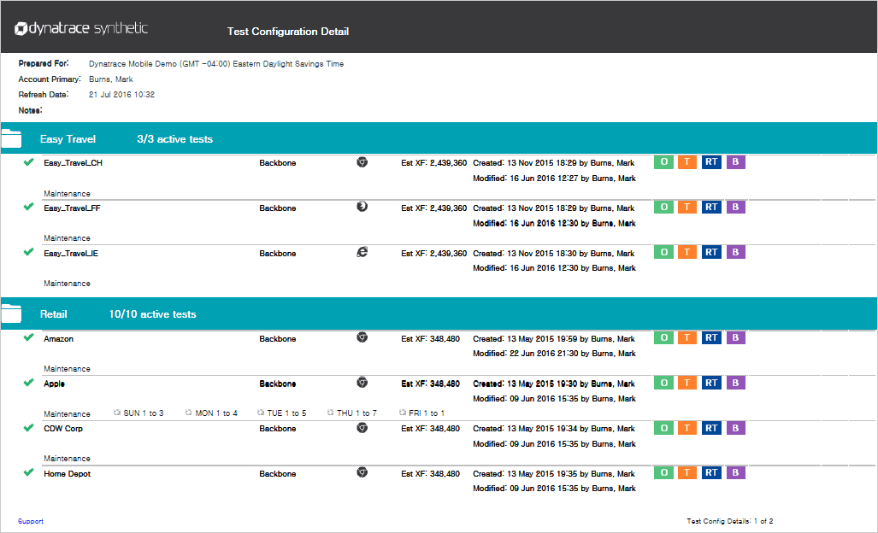Click the CDW Corp test name
Viewport: 878px width, 533px height.
click(62, 429)
